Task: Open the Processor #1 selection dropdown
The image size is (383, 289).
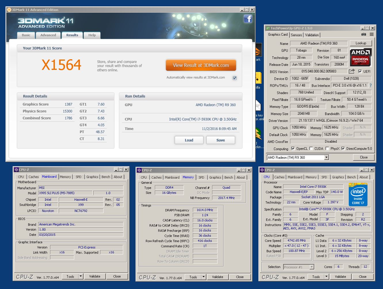Action: point(312,267)
